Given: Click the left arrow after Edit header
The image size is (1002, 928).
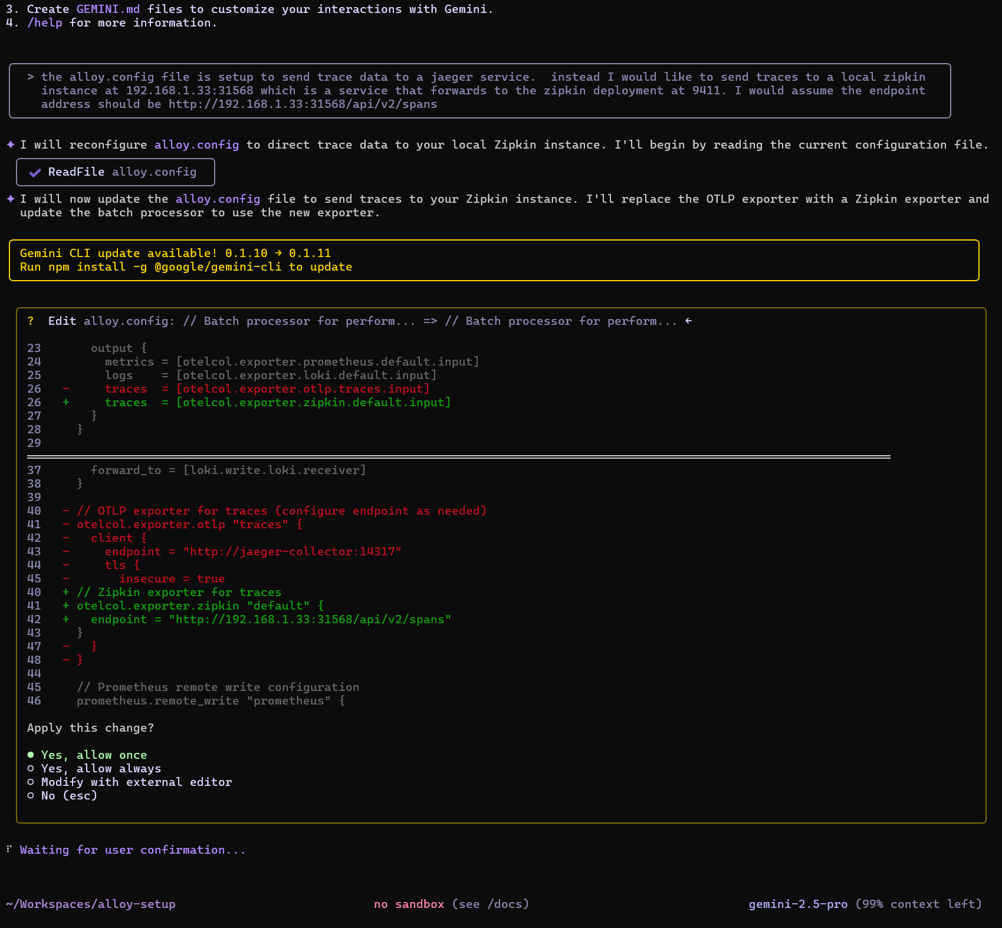Looking at the screenshot, I should coord(688,321).
